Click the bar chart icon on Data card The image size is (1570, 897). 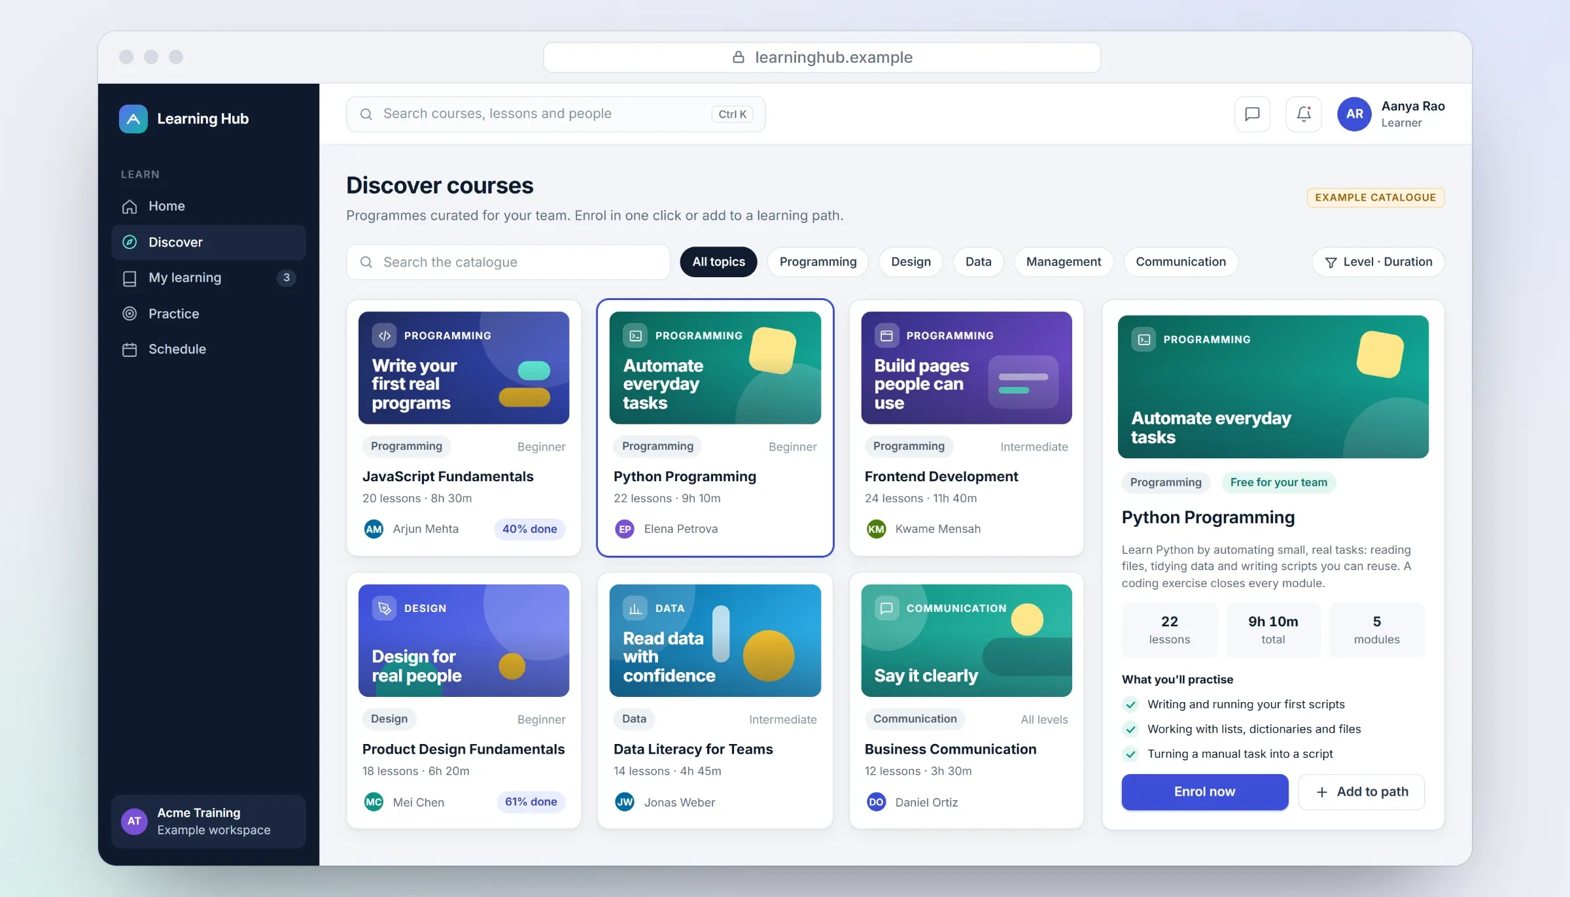click(635, 609)
